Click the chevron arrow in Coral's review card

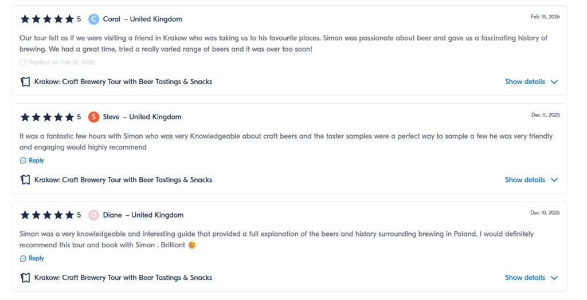coord(554,82)
